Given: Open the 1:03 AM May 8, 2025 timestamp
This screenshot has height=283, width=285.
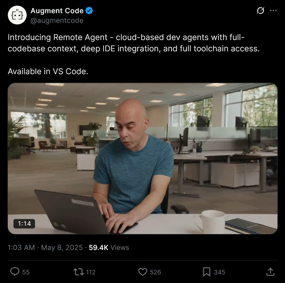Looking at the screenshot, I should tap(45, 248).
